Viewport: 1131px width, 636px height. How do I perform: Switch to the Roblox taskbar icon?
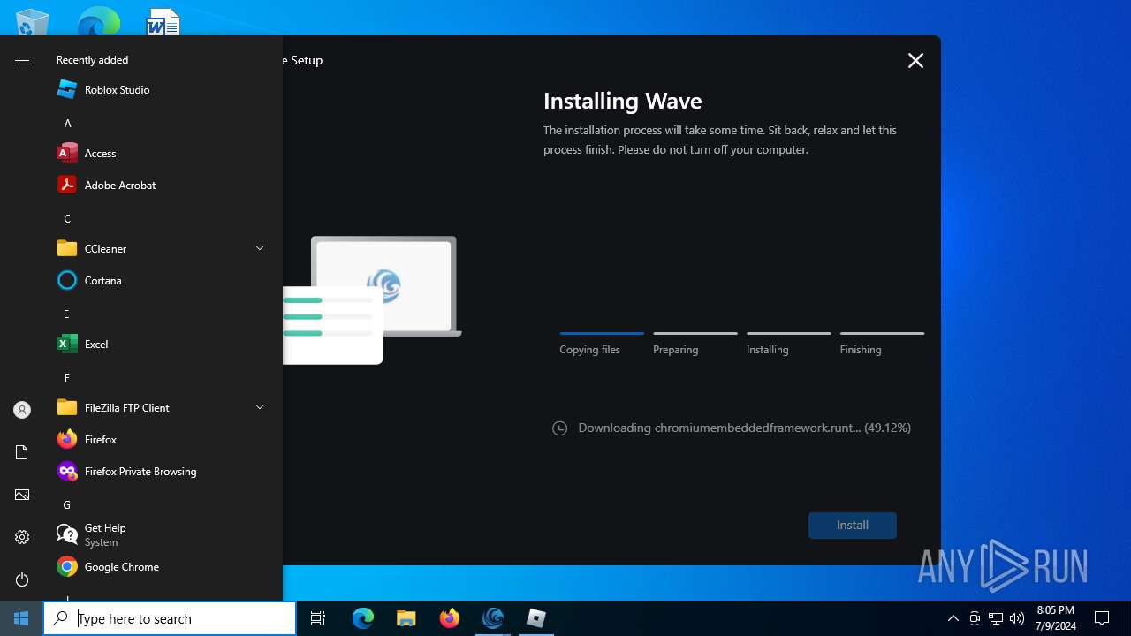[x=536, y=618]
